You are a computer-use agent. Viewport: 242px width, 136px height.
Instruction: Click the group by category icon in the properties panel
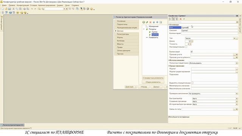pos(173,19)
